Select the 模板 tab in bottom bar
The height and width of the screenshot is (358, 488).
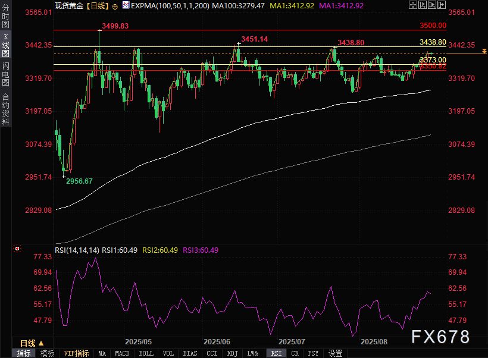coord(47,353)
